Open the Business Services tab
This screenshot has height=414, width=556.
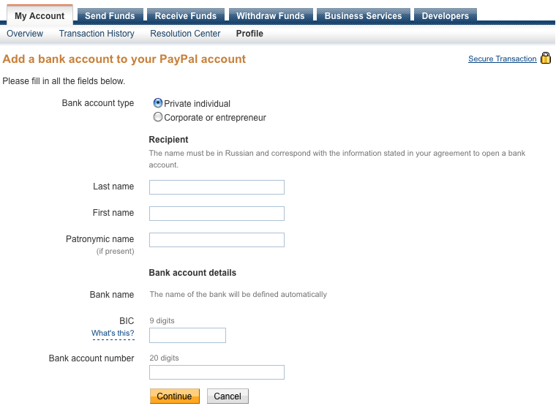pyautogui.click(x=363, y=16)
